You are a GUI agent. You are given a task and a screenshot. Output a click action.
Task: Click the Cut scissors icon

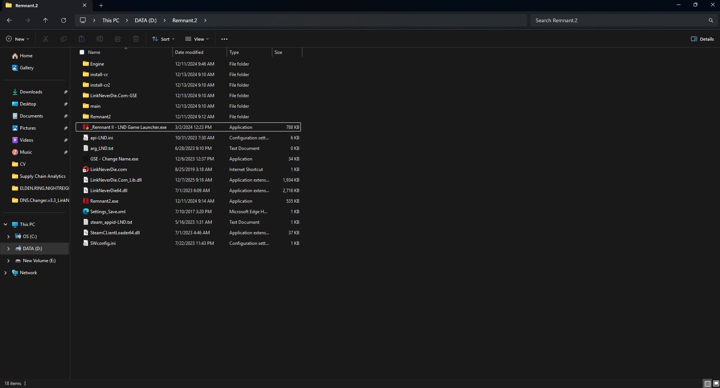click(x=46, y=39)
